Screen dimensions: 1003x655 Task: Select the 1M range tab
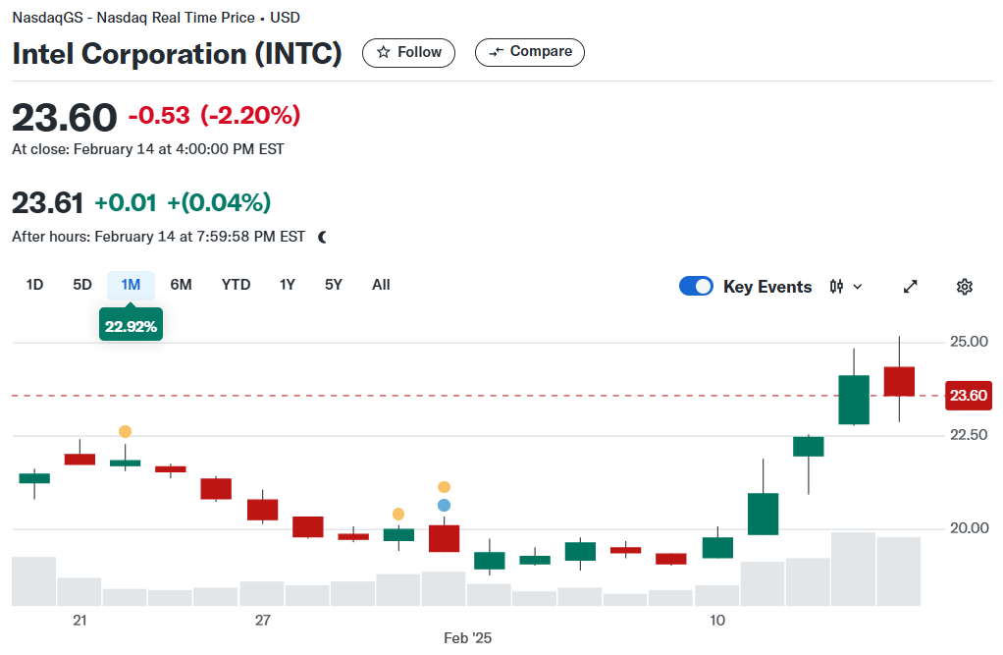click(x=131, y=285)
